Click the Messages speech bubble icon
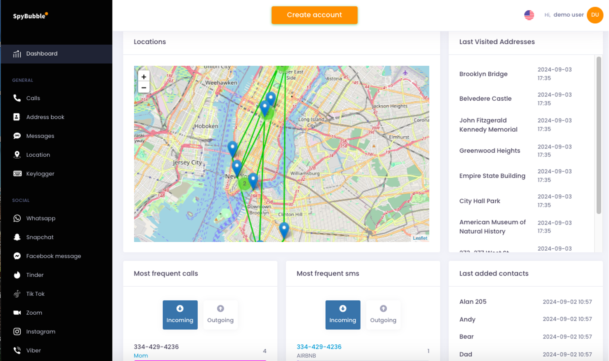Screen dimensions: 609x361 pos(17,136)
